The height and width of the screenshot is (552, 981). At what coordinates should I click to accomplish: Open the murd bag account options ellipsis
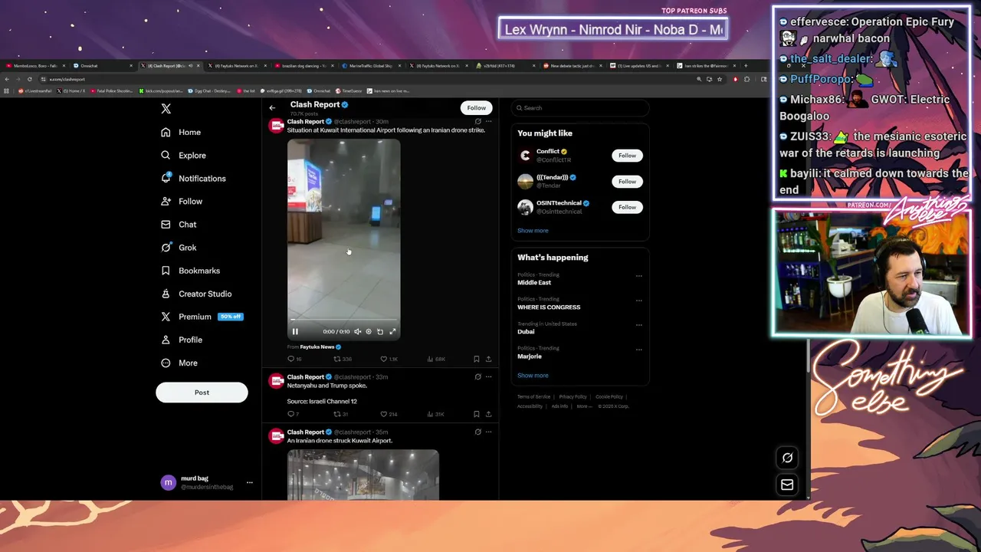249,482
